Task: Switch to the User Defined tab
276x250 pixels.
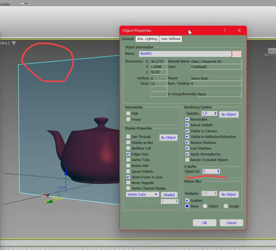Action: 171,39
